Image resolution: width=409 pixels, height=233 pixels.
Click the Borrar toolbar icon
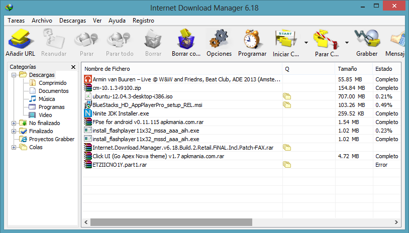click(x=153, y=39)
